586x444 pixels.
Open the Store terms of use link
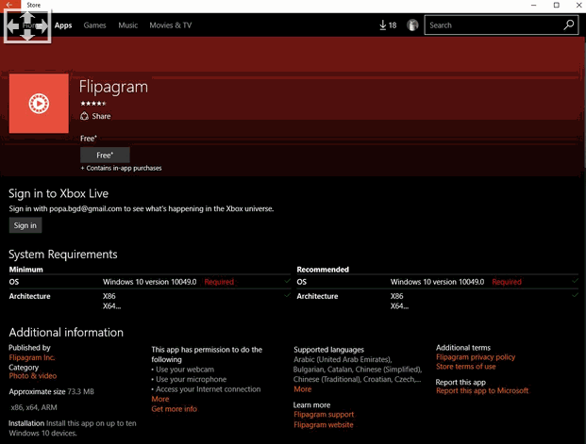click(465, 367)
